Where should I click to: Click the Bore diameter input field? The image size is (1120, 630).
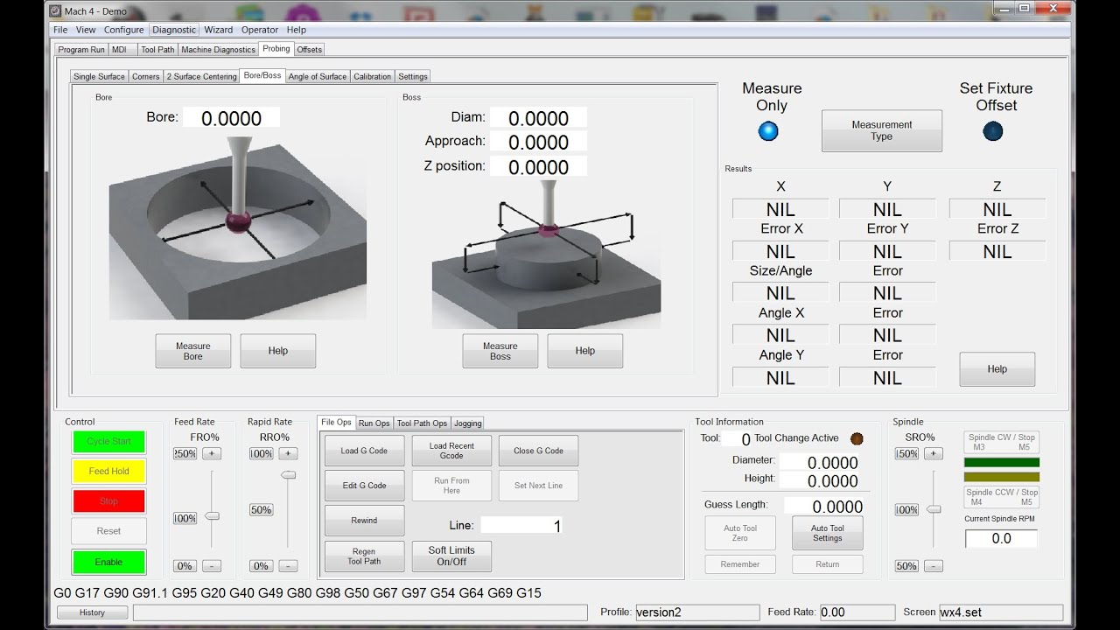click(x=231, y=118)
